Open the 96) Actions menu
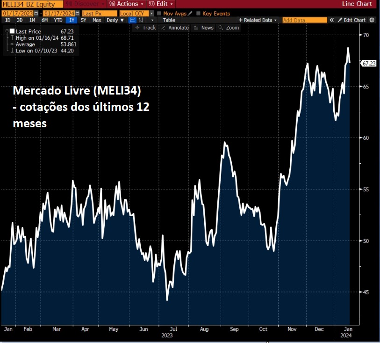The width and height of the screenshot is (380, 343). 126,4
